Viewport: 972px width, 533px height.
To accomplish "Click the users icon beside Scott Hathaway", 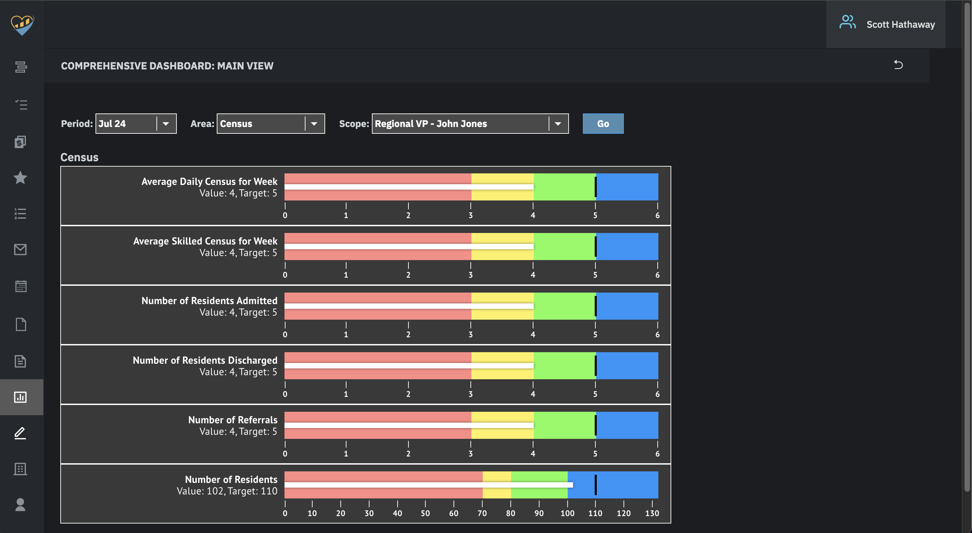I will (847, 22).
